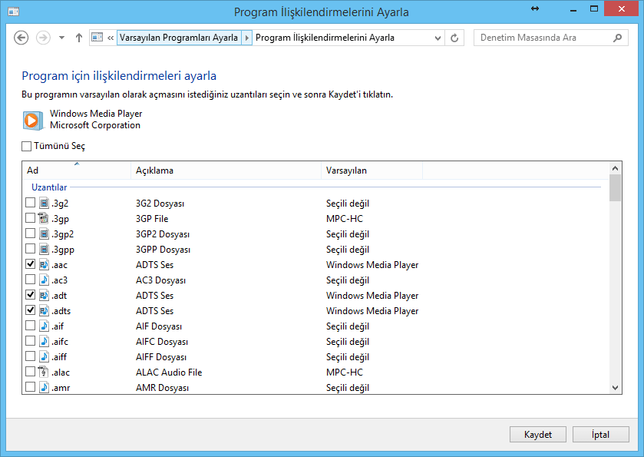Uncheck the .adts extension checkbox

coord(31,310)
